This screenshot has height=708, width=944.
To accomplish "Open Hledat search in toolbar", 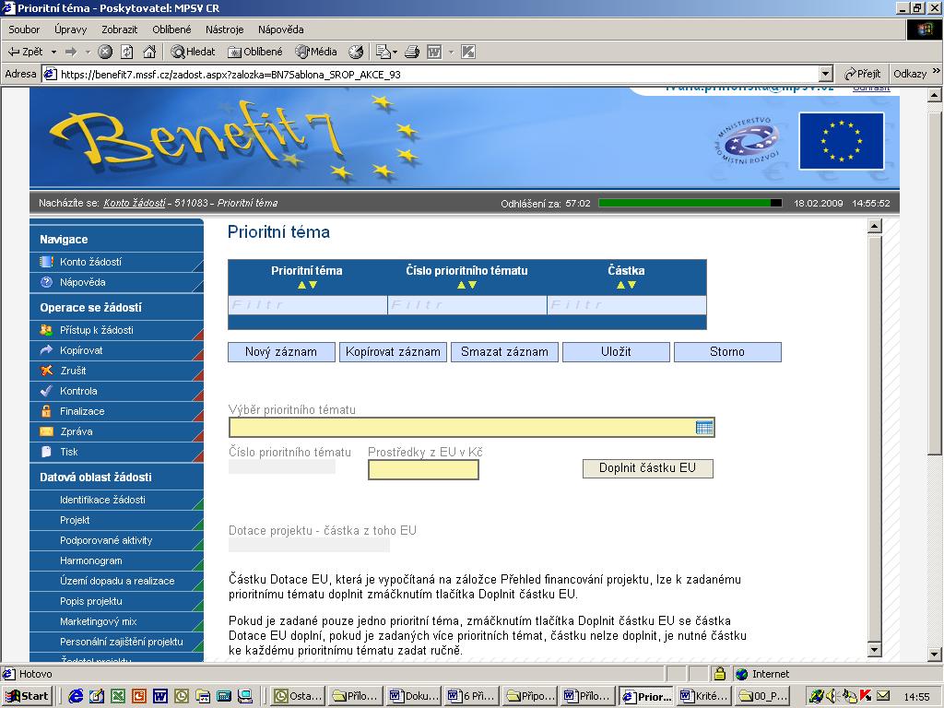I will coord(193,52).
